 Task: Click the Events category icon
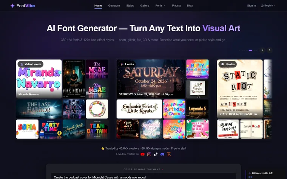[x=122, y=64]
